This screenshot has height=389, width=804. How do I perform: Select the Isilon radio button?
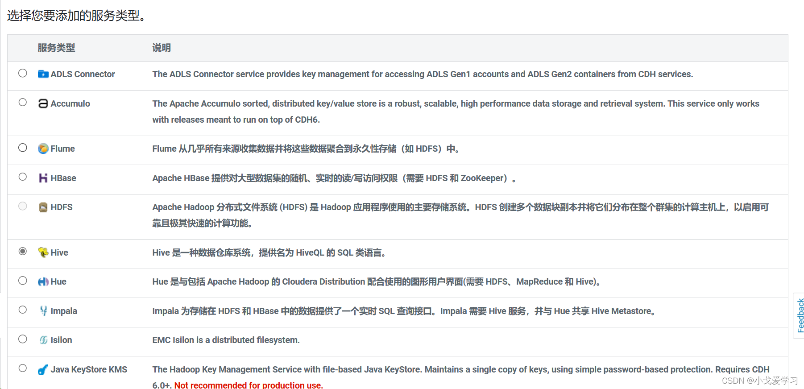pyautogui.click(x=23, y=339)
